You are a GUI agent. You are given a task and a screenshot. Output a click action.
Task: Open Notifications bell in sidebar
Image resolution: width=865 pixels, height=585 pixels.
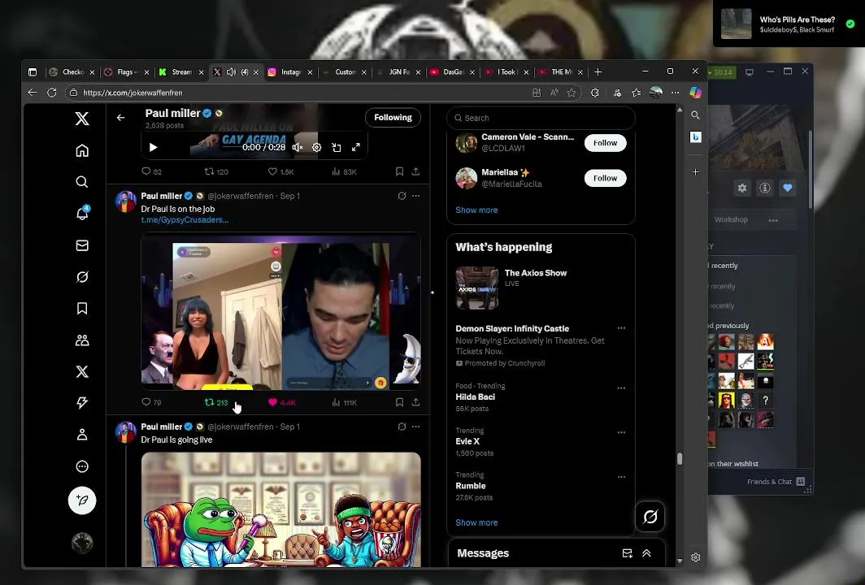(x=82, y=214)
